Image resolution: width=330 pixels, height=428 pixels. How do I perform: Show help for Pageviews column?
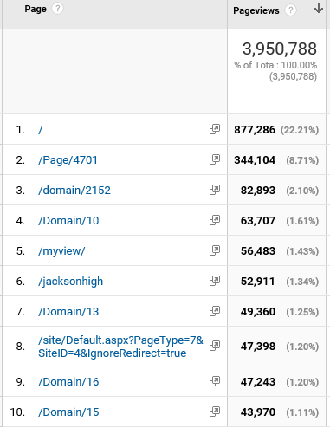(x=290, y=10)
